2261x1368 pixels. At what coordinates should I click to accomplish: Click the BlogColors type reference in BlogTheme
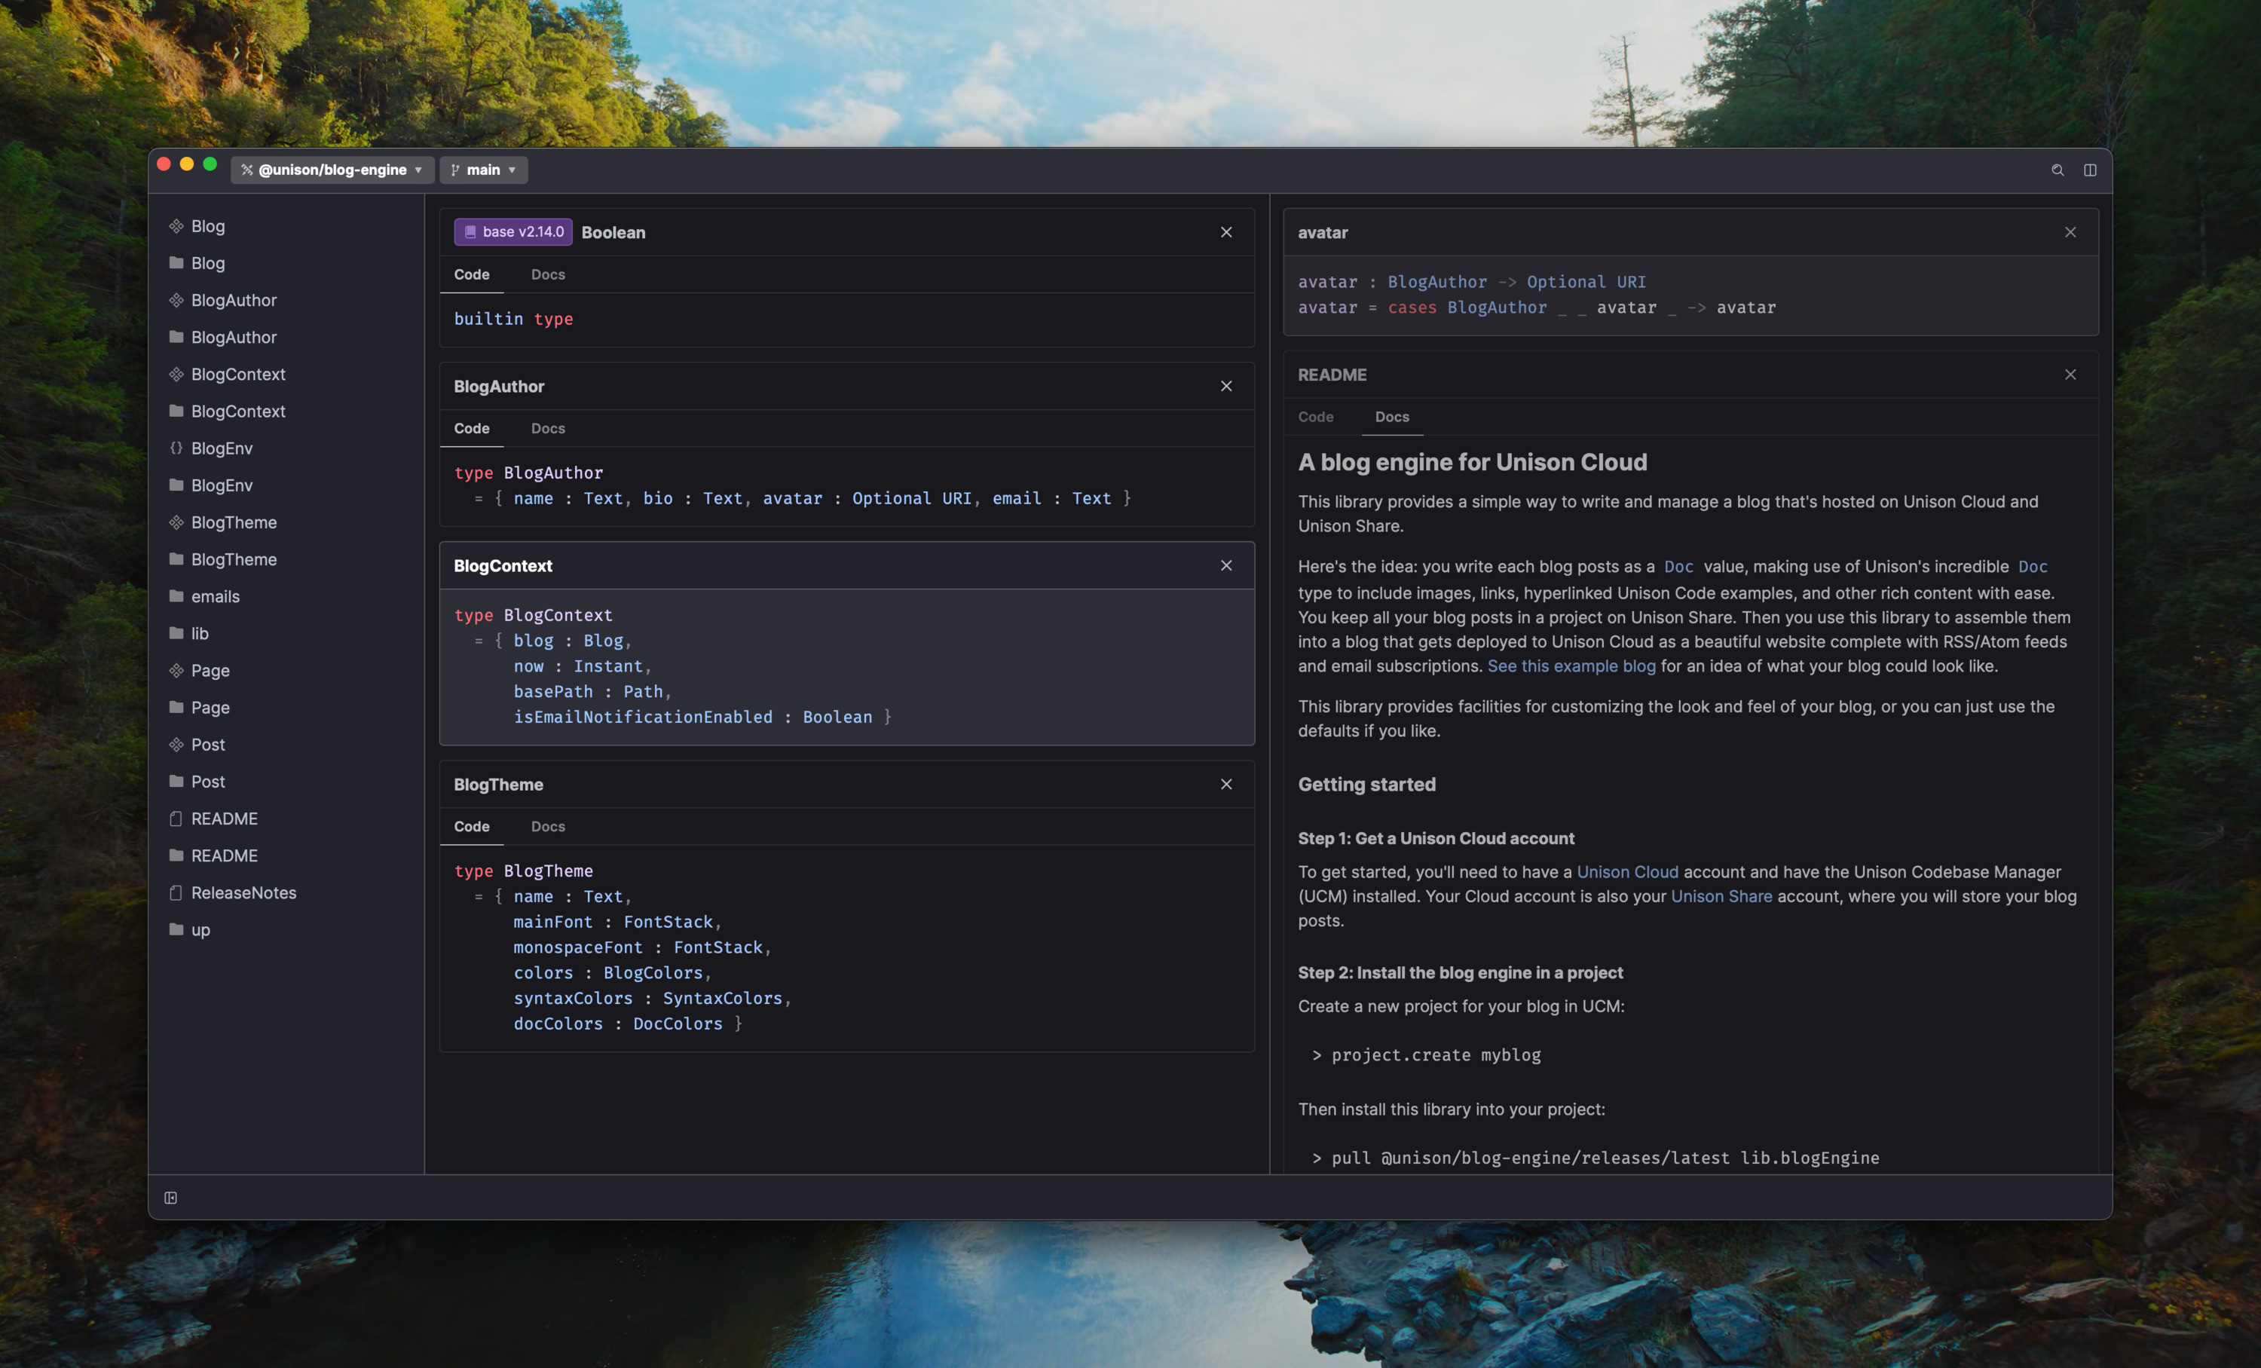coord(653,972)
